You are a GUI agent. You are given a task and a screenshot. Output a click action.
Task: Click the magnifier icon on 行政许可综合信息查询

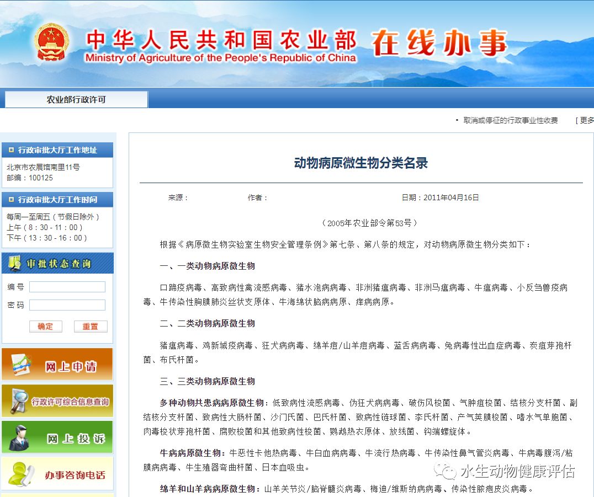tap(19, 401)
